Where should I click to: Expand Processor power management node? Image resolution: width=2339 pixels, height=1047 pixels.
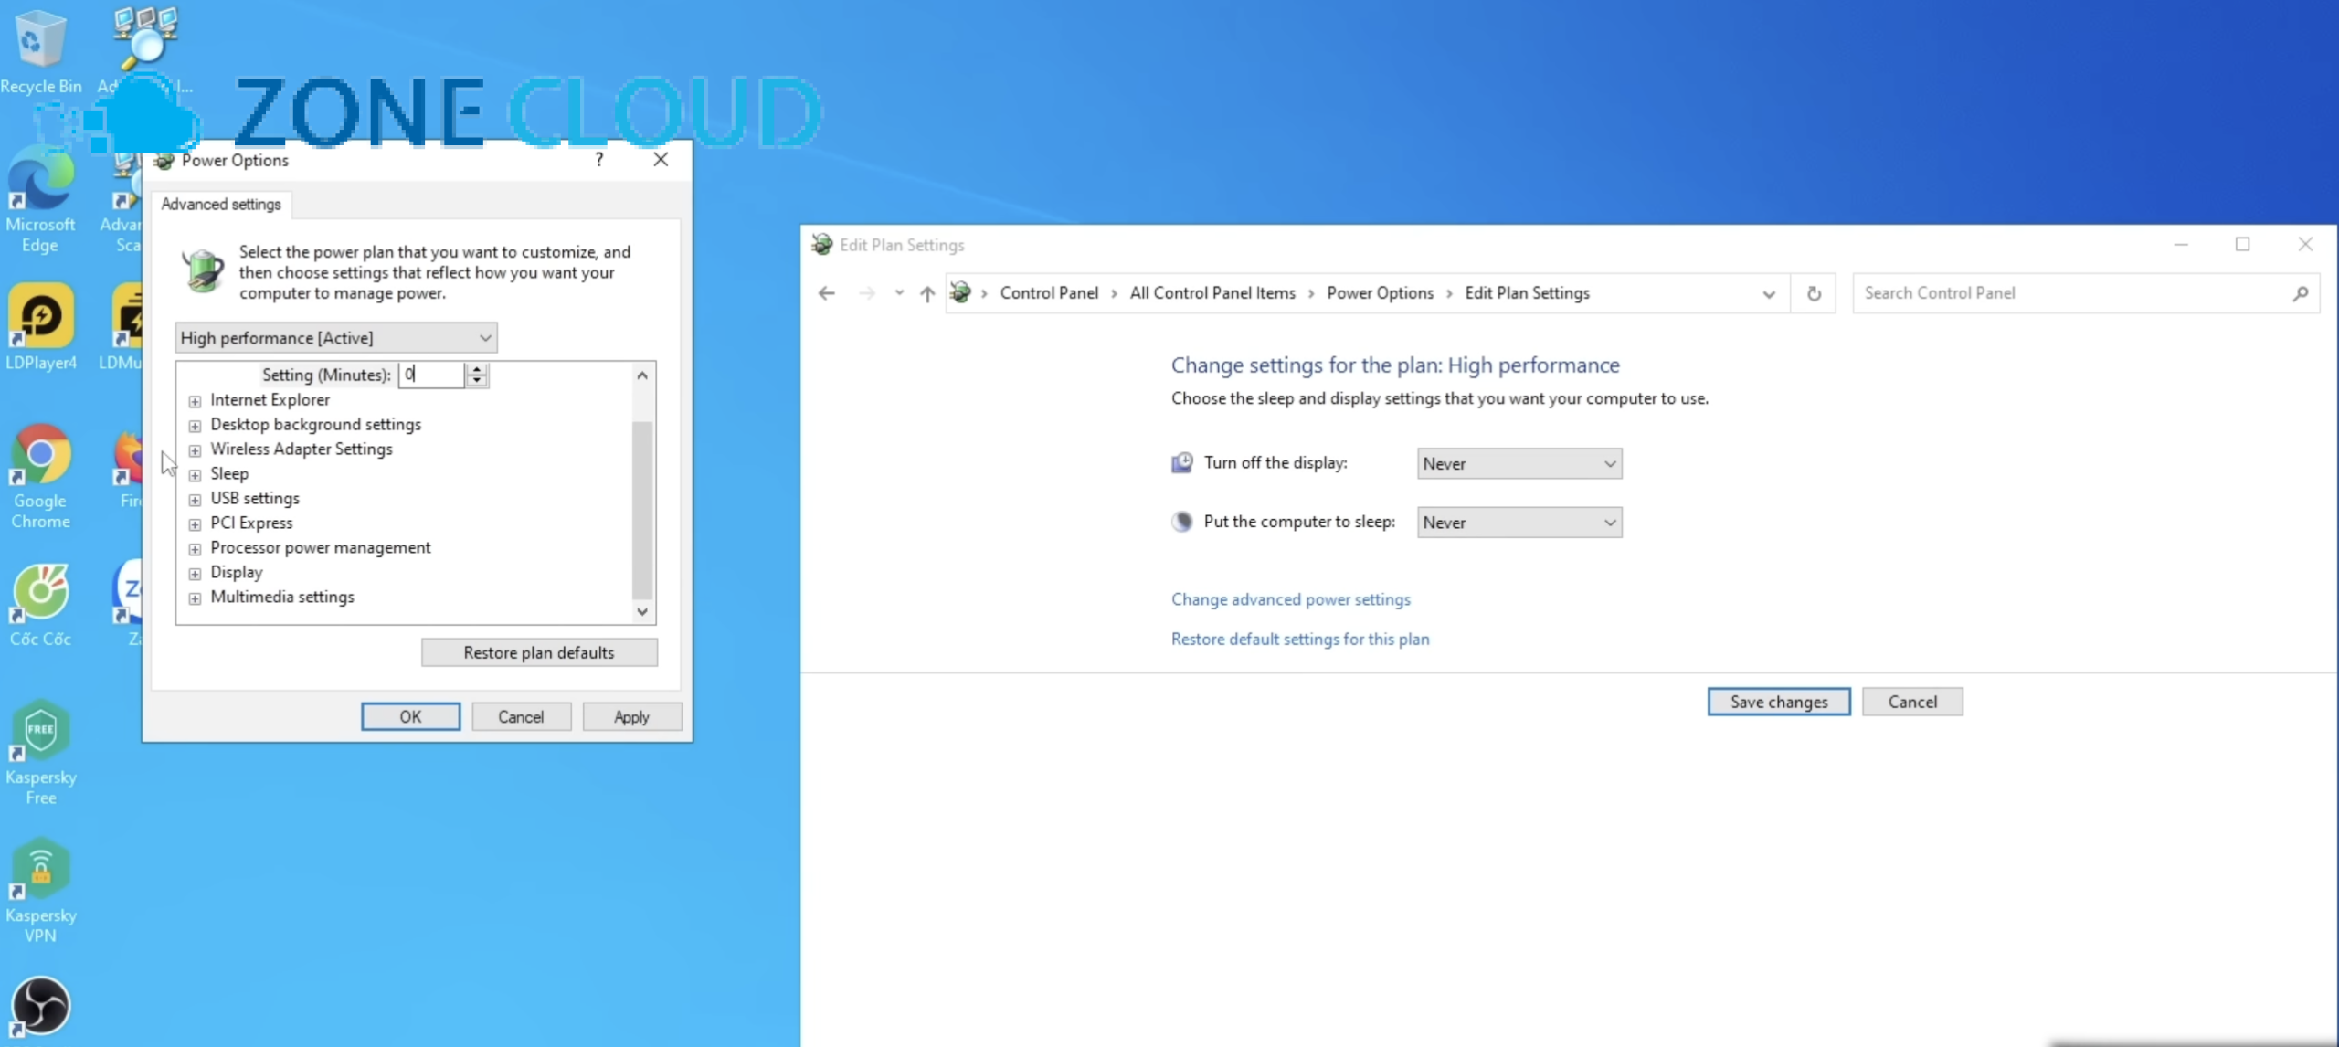click(195, 549)
